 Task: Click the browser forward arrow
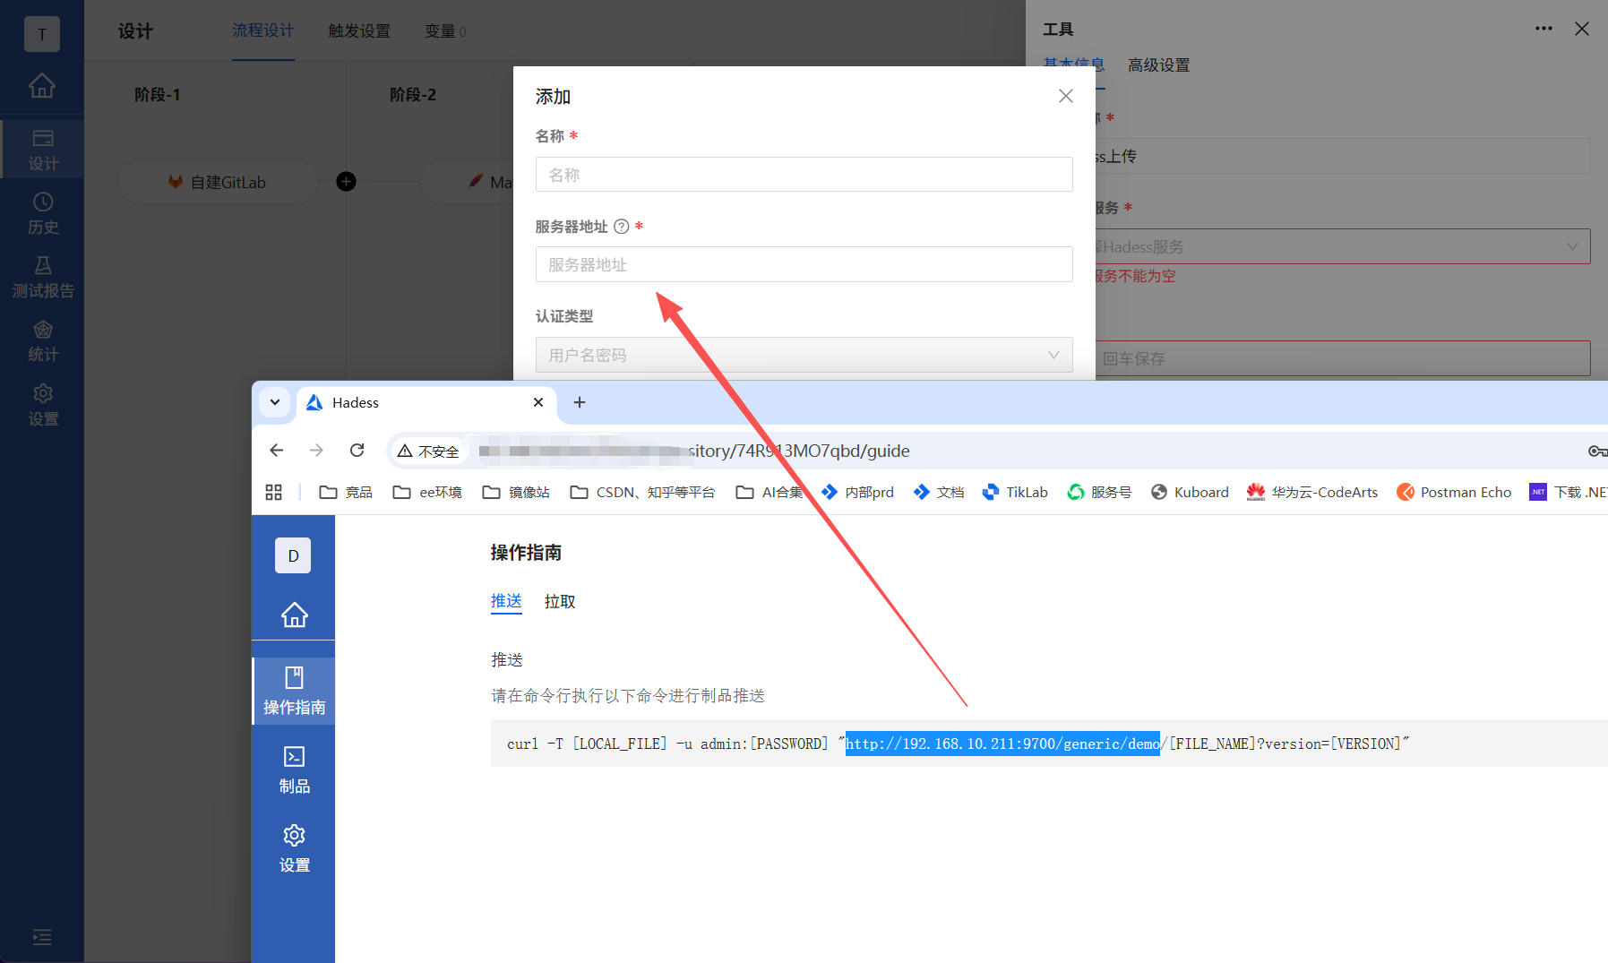pos(316,450)
